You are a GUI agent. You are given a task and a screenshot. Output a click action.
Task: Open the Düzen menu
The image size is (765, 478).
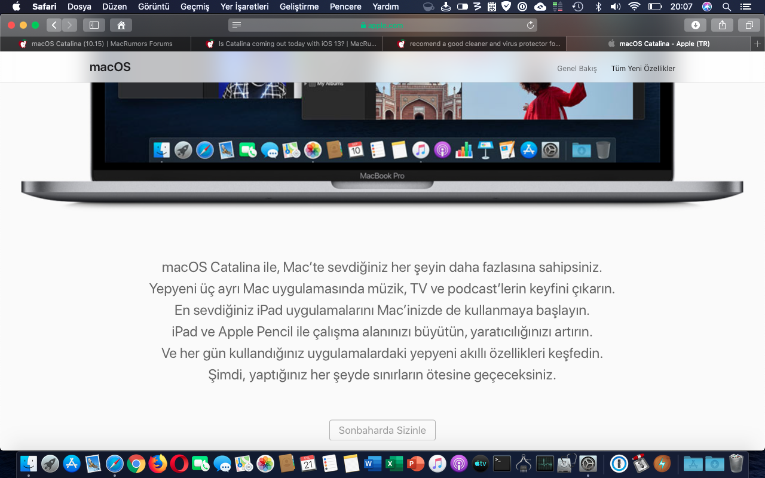(x=114, y=7)
